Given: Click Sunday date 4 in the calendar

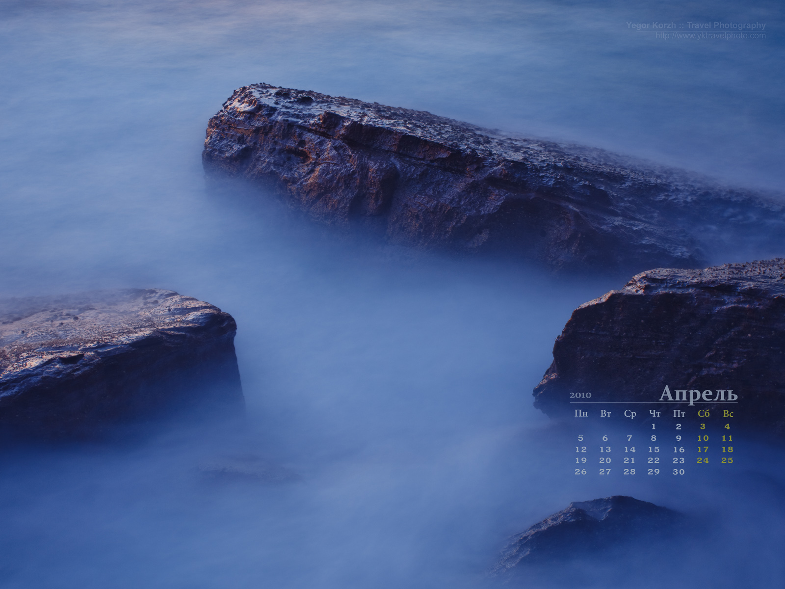Looking at the screenshot, I should [x=727, y=427].
